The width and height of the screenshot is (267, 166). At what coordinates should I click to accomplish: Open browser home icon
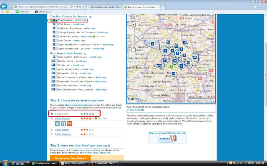coord(255,7)
